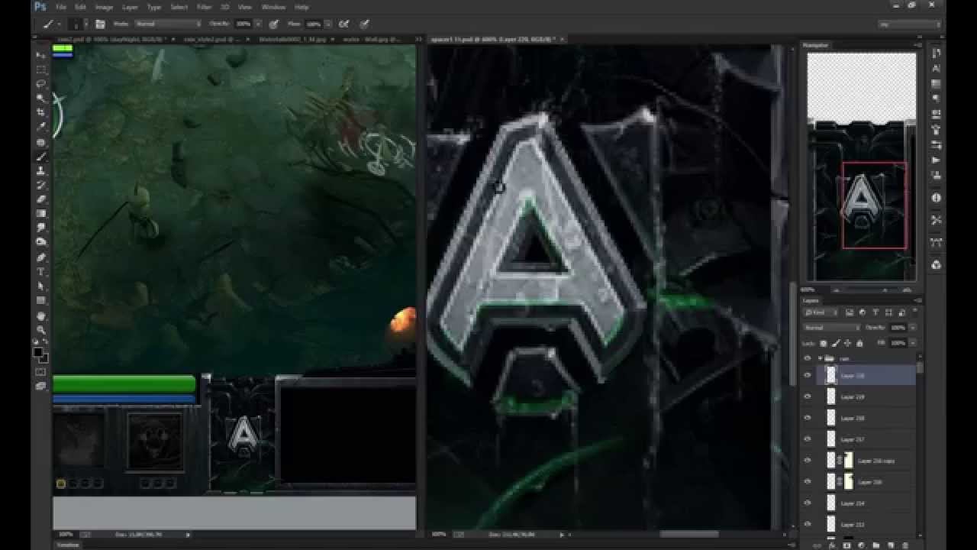Open the Brush panel from options bar
This screenshot has width=977, height=550.
coord(100,24)
